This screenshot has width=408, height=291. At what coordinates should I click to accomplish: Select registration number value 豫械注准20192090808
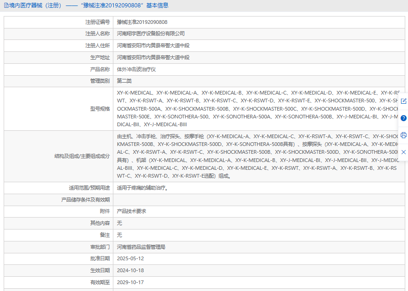[142, 22]
